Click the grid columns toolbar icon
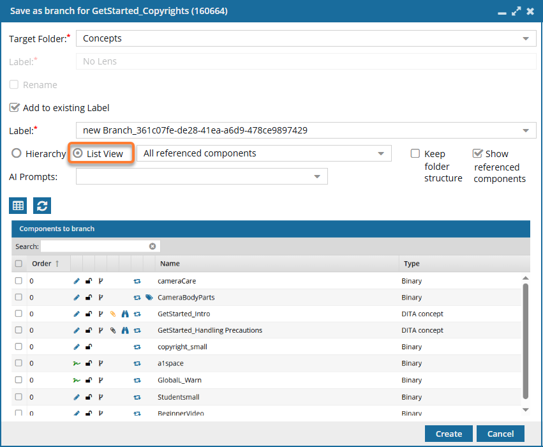The height and width of the screenshot is (447, 543). (x=18, y=206)
